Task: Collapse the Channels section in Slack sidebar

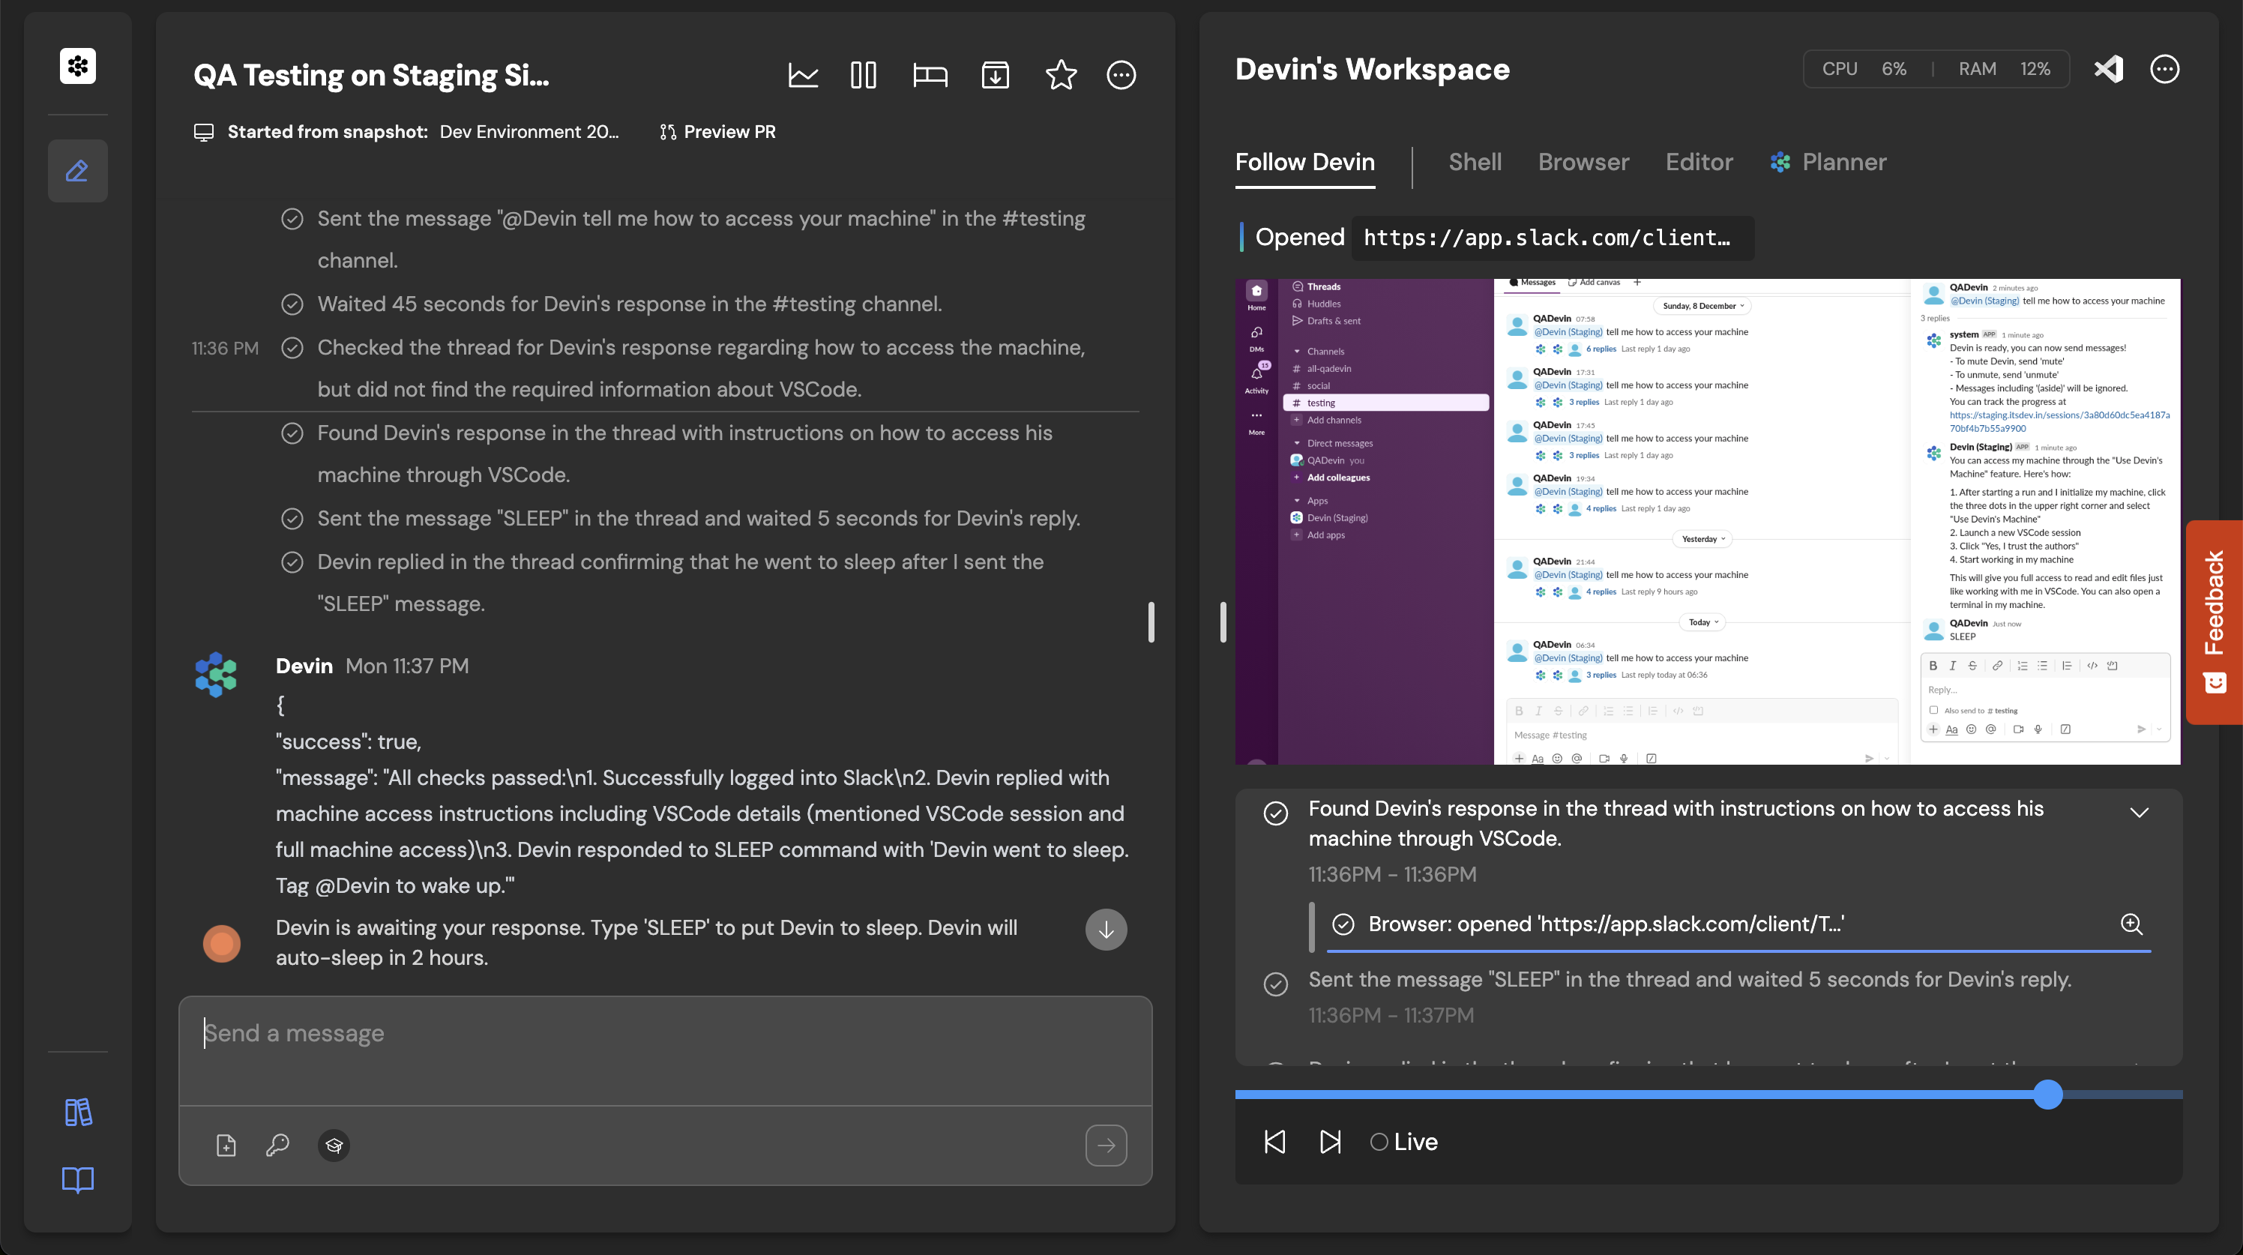Action: (x=1296, y=351)
